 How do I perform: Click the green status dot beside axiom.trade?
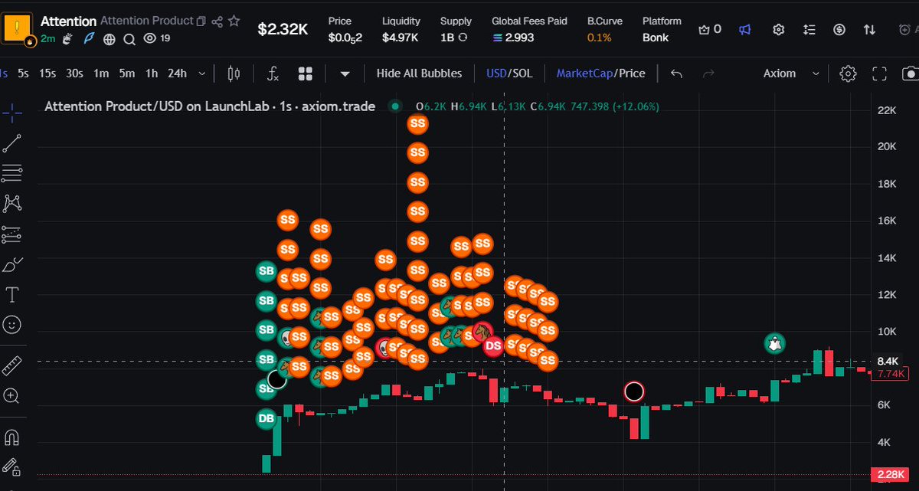point(395,106)
